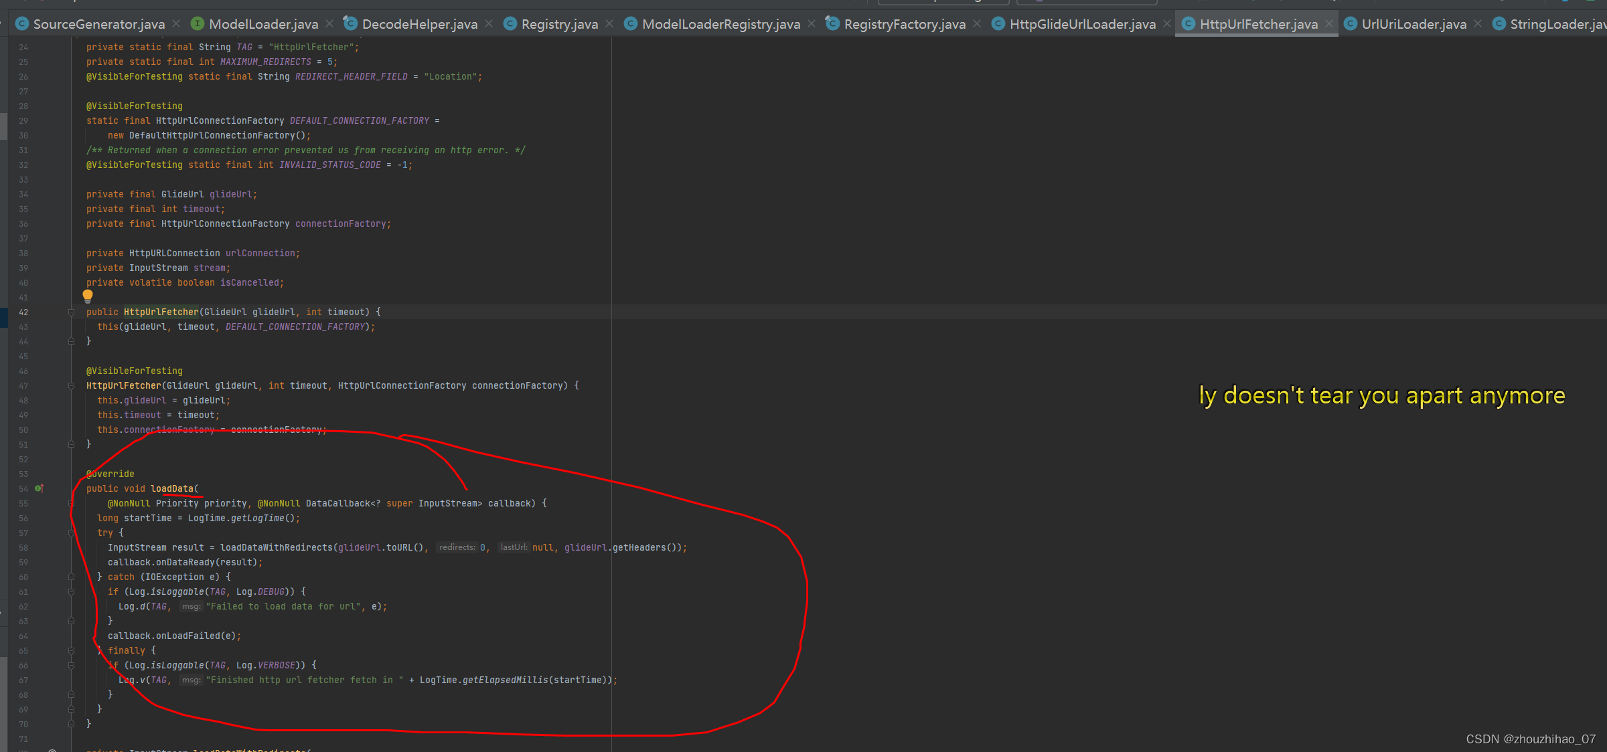1607x752 pixels.
Task: Click callback.onDataReady(result) call
Action: pos(183,562)
